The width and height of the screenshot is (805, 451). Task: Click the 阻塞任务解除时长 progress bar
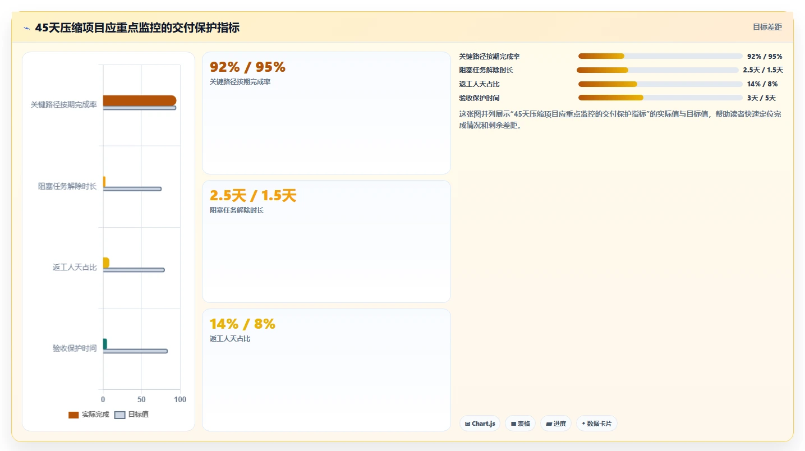(x=657, y=70)
